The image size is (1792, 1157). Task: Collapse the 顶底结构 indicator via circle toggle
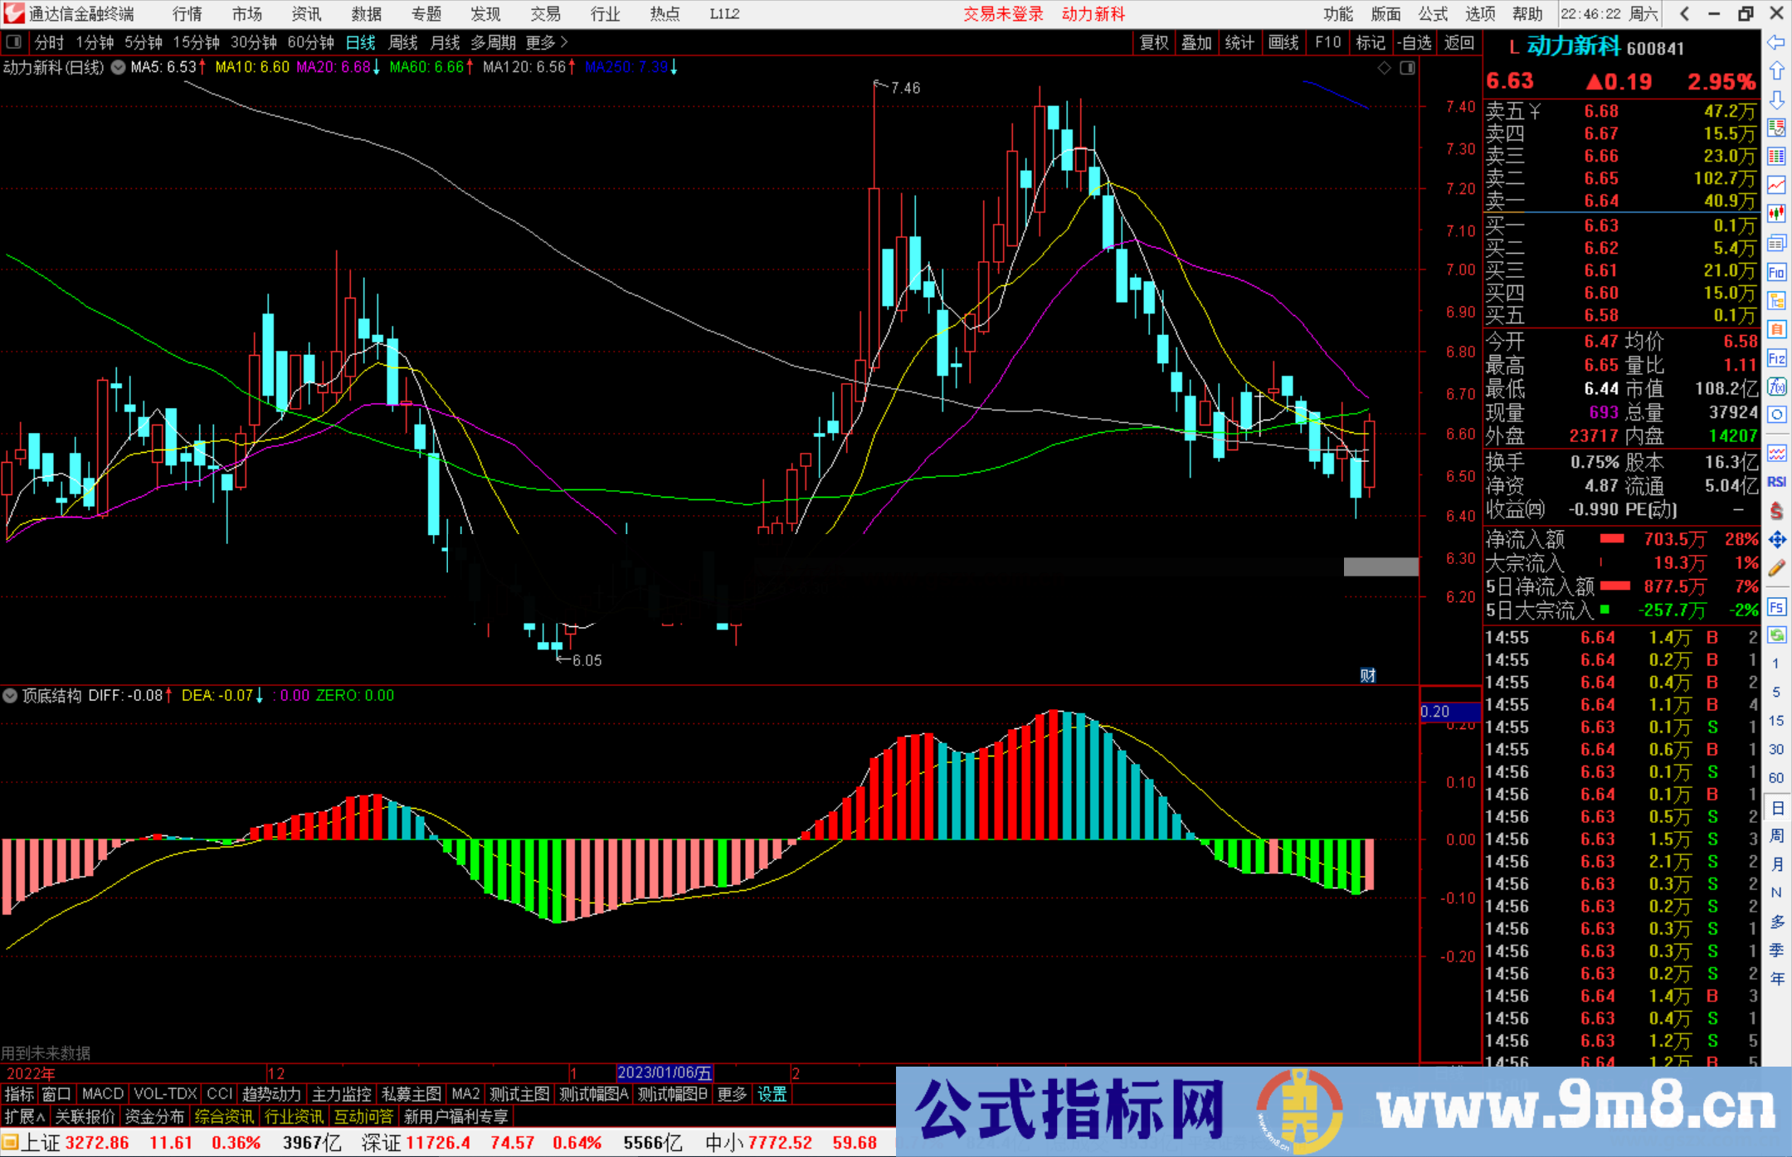[10, 696]
